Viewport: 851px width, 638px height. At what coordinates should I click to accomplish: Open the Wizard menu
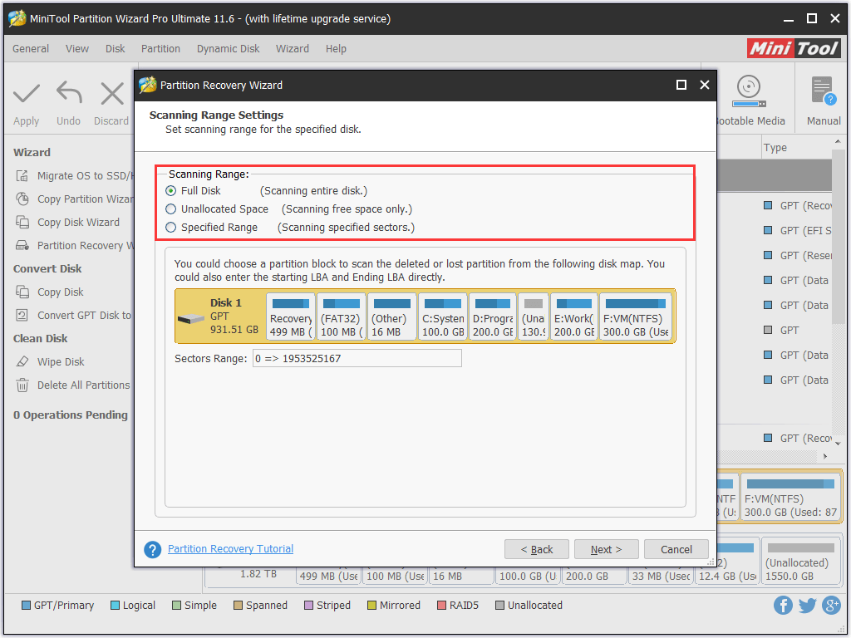pyautogui.click(x=293, y=49)
